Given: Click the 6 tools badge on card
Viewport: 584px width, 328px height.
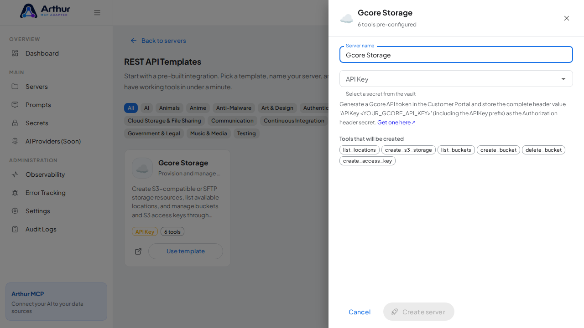Looking at the screenshot, I should [x=172, y=231].
